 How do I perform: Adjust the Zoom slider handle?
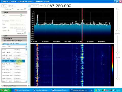118,30
